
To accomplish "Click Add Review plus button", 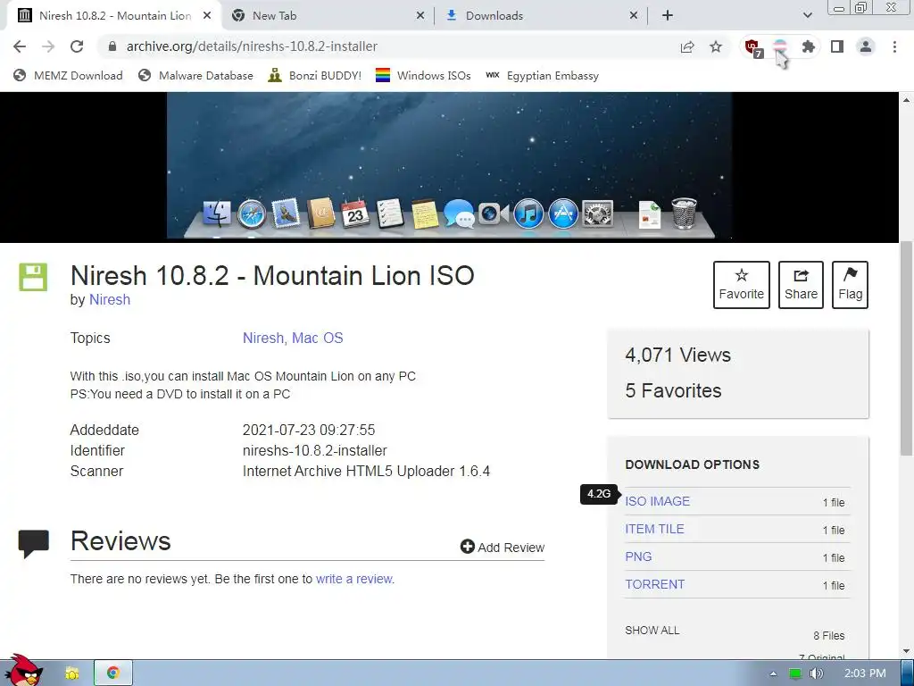I will [x=503, y=548].
